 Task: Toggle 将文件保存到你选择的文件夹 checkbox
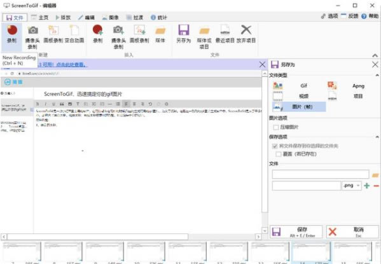(275, 146)
